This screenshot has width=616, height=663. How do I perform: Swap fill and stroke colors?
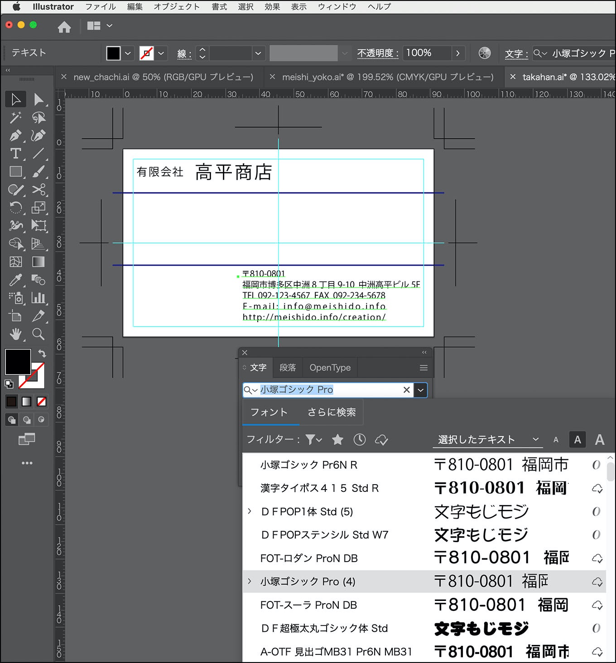[42, 353]
